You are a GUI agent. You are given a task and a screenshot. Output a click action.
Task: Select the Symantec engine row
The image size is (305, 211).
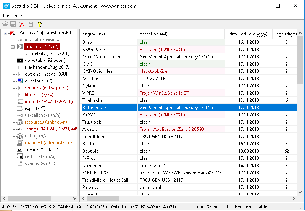point(189,166)
